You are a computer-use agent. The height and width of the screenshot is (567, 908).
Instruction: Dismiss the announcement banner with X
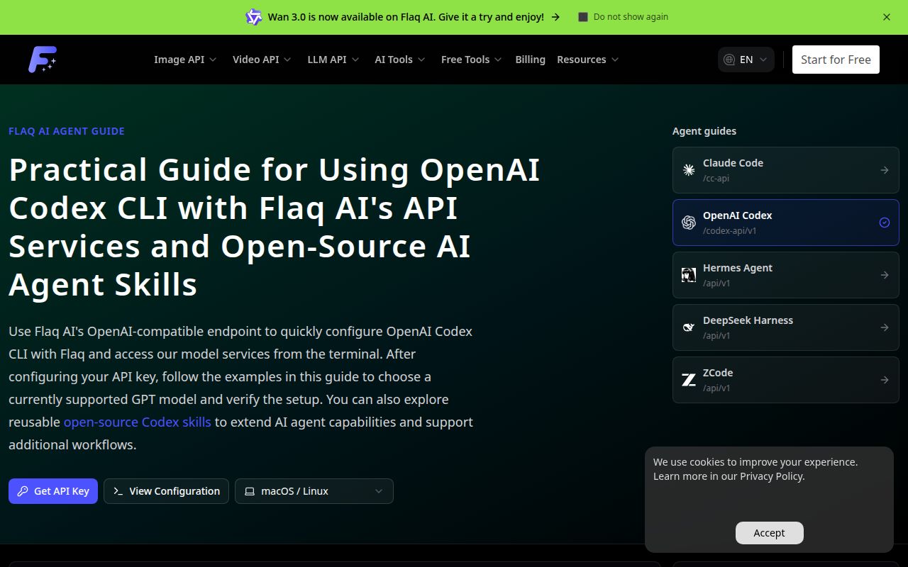click(887, 17)
